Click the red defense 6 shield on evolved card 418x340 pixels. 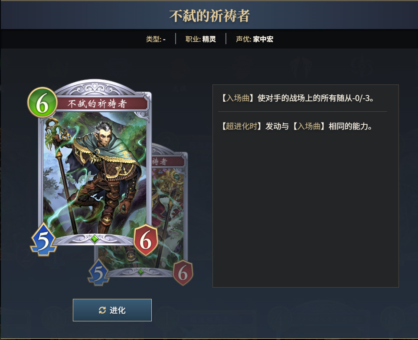[x=183, y=273]
